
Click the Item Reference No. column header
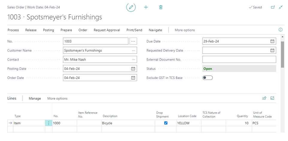point(88,114)
